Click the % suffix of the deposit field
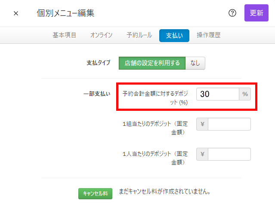 (x=245, y=94)
